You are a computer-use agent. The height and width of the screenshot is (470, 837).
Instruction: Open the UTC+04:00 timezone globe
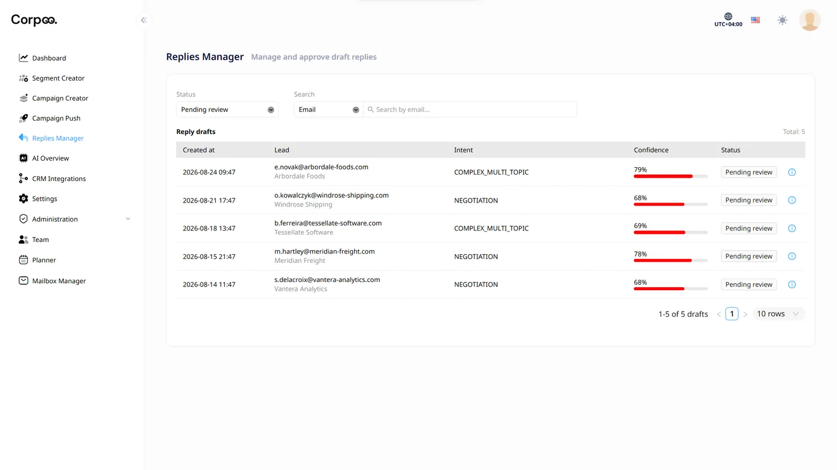[728, 20]
